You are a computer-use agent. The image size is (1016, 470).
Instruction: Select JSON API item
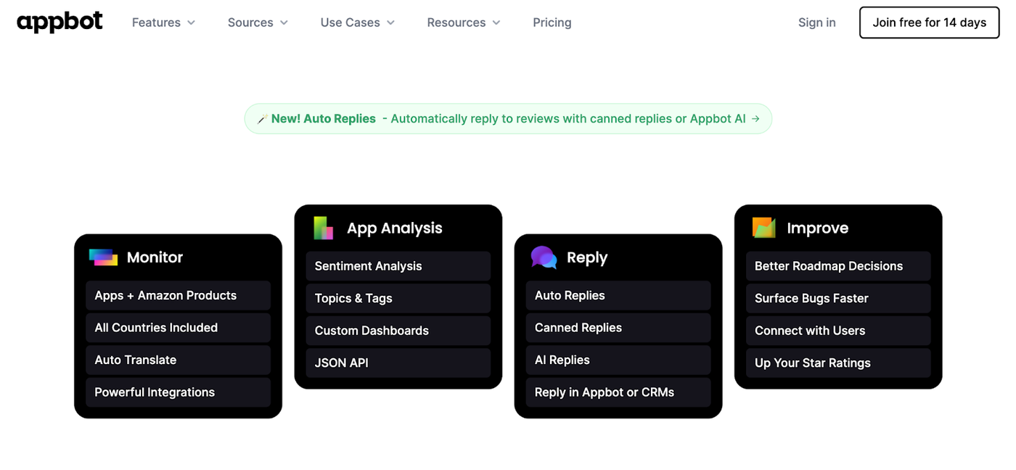[398, 363]
